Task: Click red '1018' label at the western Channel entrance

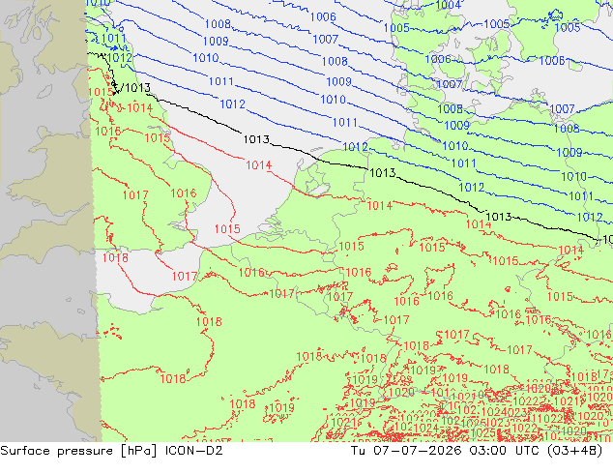Action: point(115,257)
